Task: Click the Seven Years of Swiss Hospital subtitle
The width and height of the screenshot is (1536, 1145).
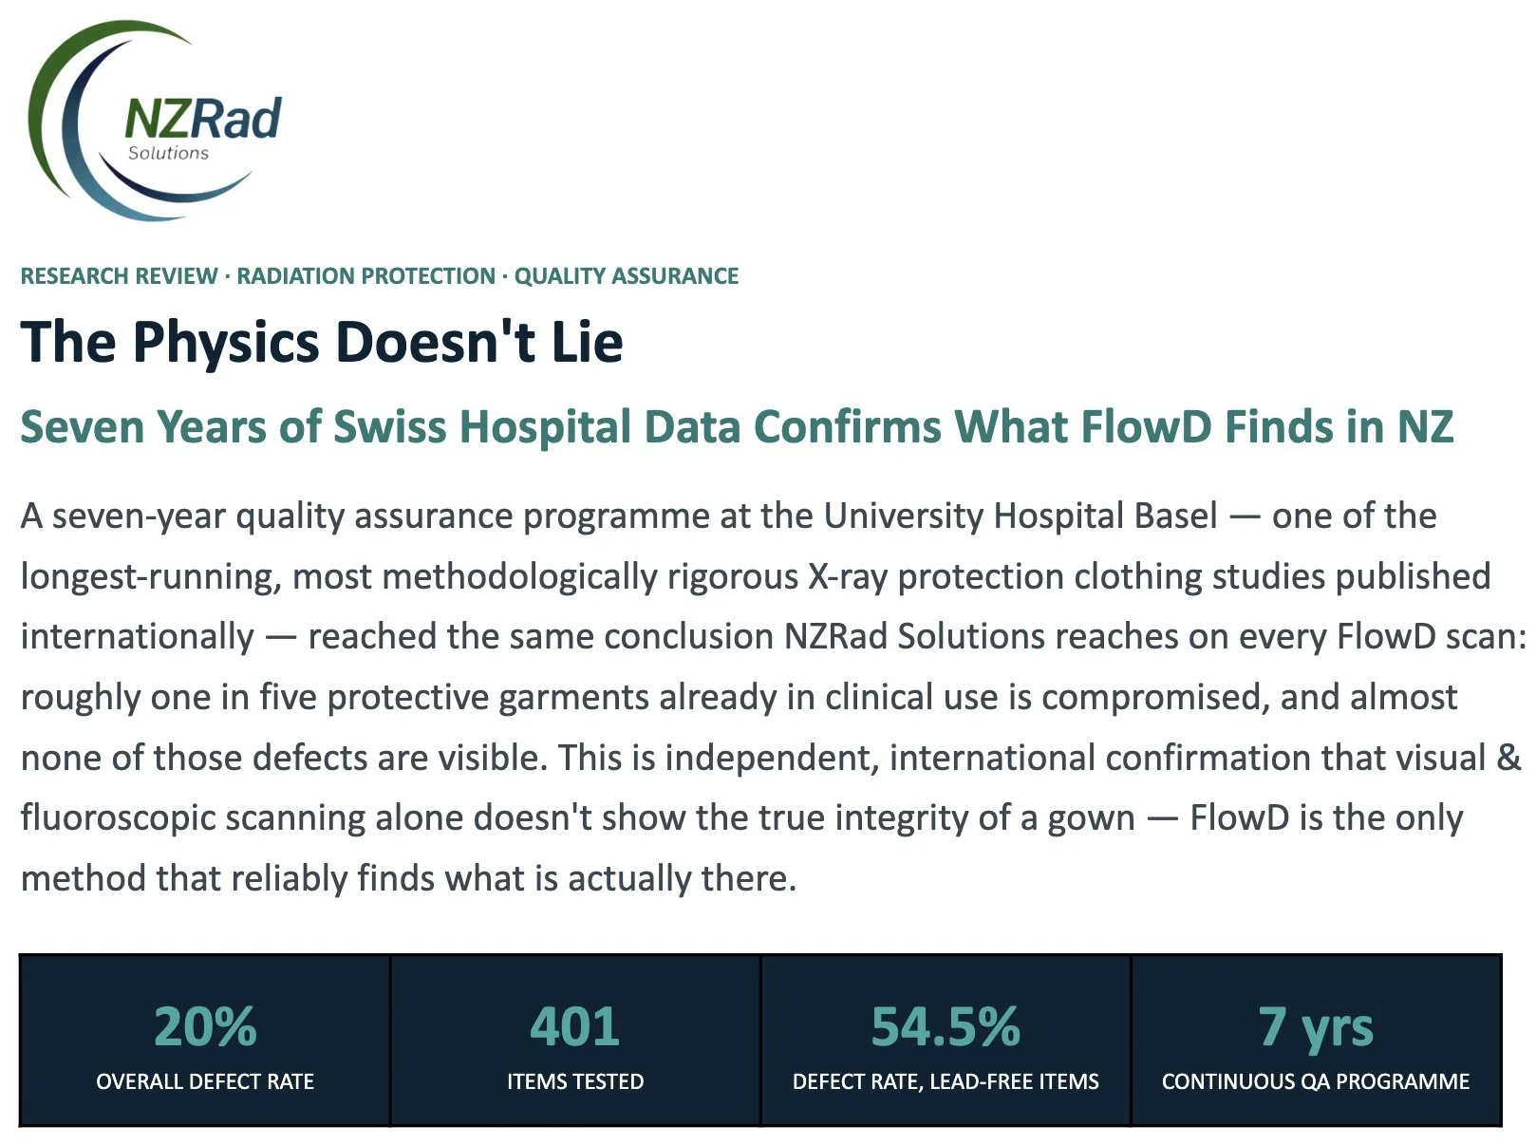Action: [x=737, y=427]
